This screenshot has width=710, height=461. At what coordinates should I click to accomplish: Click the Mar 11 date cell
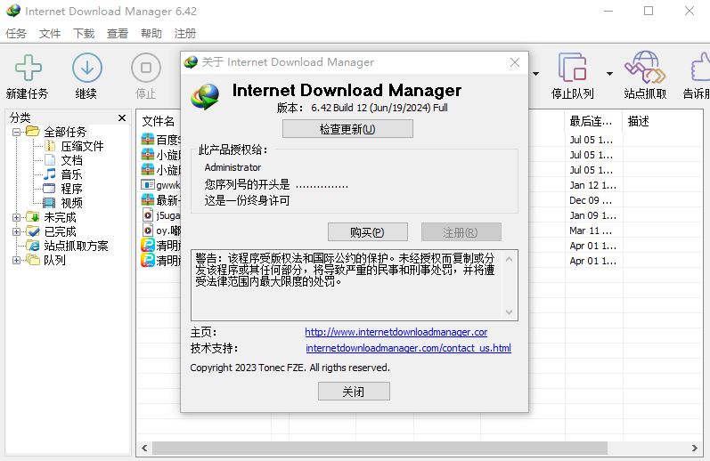coord(591,230)
